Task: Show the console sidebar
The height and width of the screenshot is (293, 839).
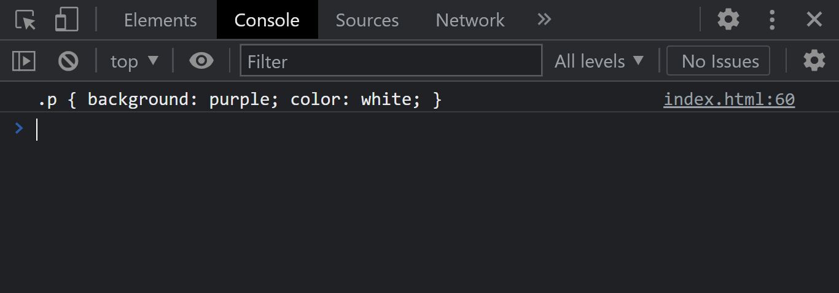Action: [x=24, y=61]
